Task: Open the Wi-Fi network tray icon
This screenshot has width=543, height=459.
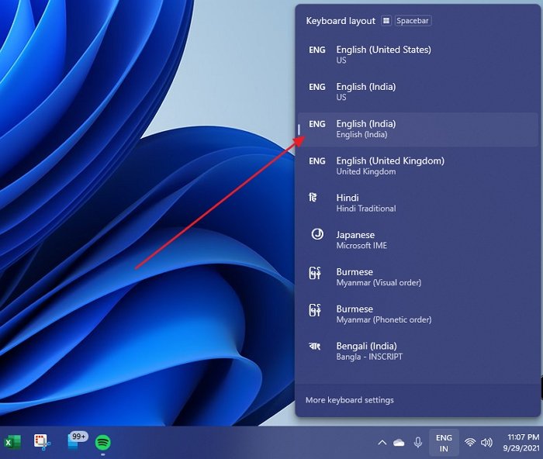Action: point(470,443)
